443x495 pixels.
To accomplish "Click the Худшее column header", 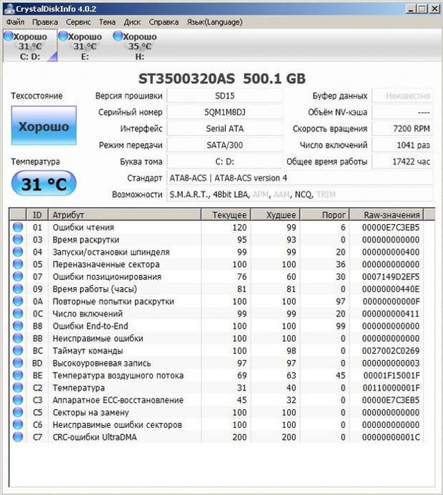I will 275,215.
